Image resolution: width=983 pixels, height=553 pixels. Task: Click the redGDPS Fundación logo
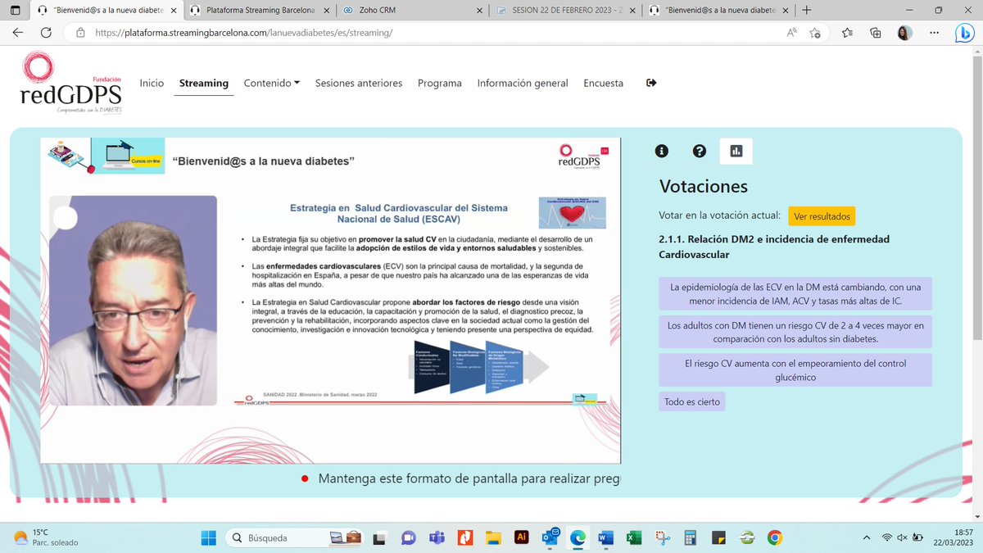click(x=71, y=83)
